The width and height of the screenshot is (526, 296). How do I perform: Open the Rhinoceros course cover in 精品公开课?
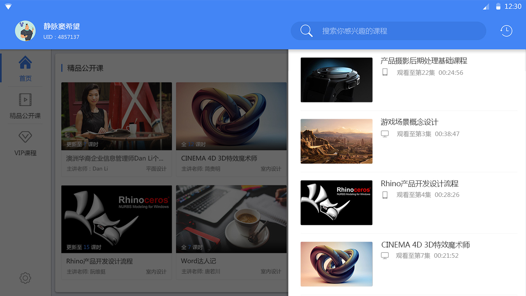(x=117, y=219)
